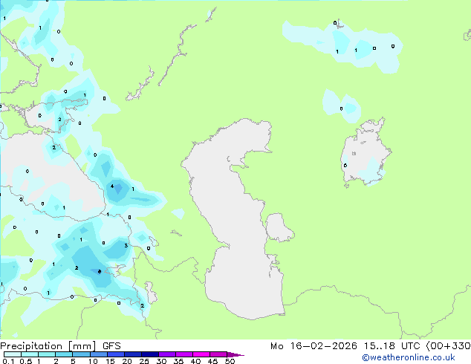The image size is (471, 364).
Task: Pick the 15–20 mm legend color swatch
Action: pos(115,354)
